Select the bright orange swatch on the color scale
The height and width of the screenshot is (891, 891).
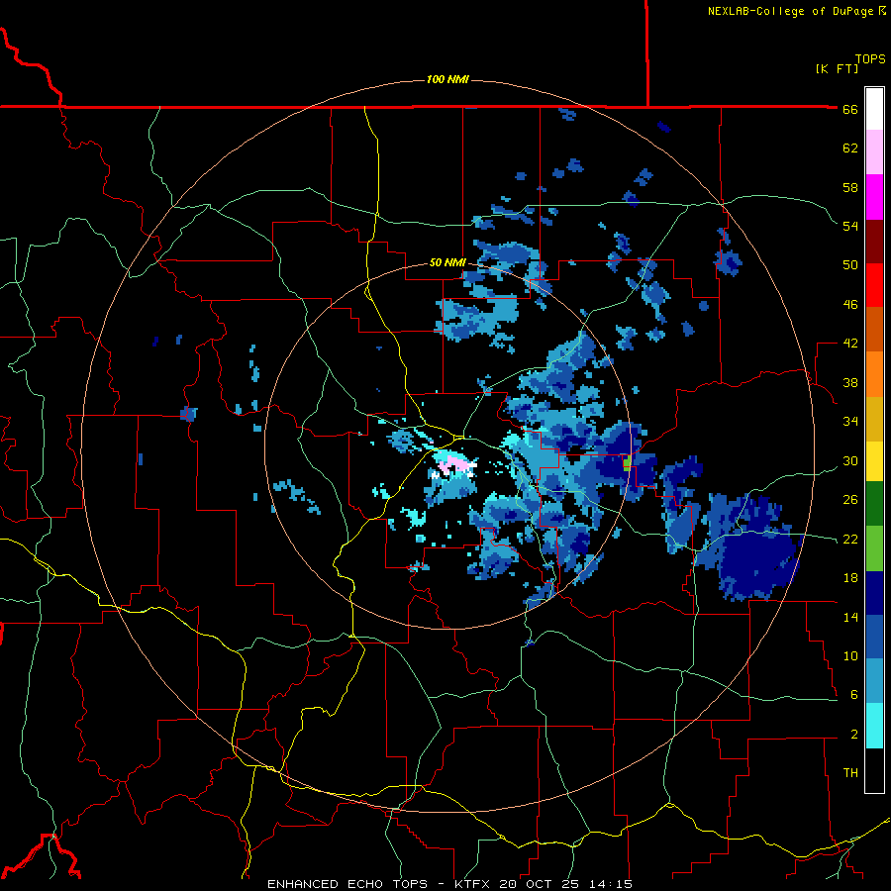pyautogui.click(x=874, y=374)
